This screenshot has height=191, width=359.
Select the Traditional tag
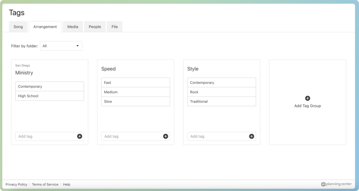(x=222, y=102)
